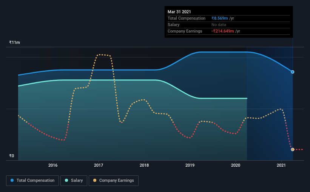This screenshot has width=310, height=192.
Task: Click the ₹11m y-axis label
Action: click(x=14, y=43)
